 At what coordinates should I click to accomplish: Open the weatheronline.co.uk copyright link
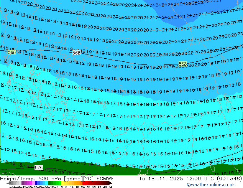click(x=211, y=185)
